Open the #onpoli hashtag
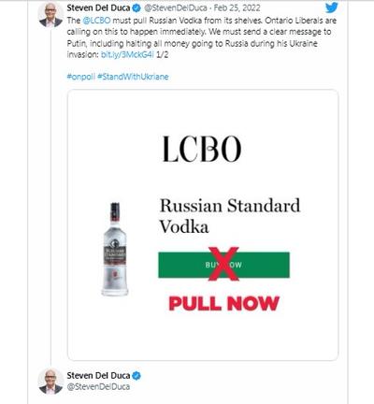 tap(80, 77)
